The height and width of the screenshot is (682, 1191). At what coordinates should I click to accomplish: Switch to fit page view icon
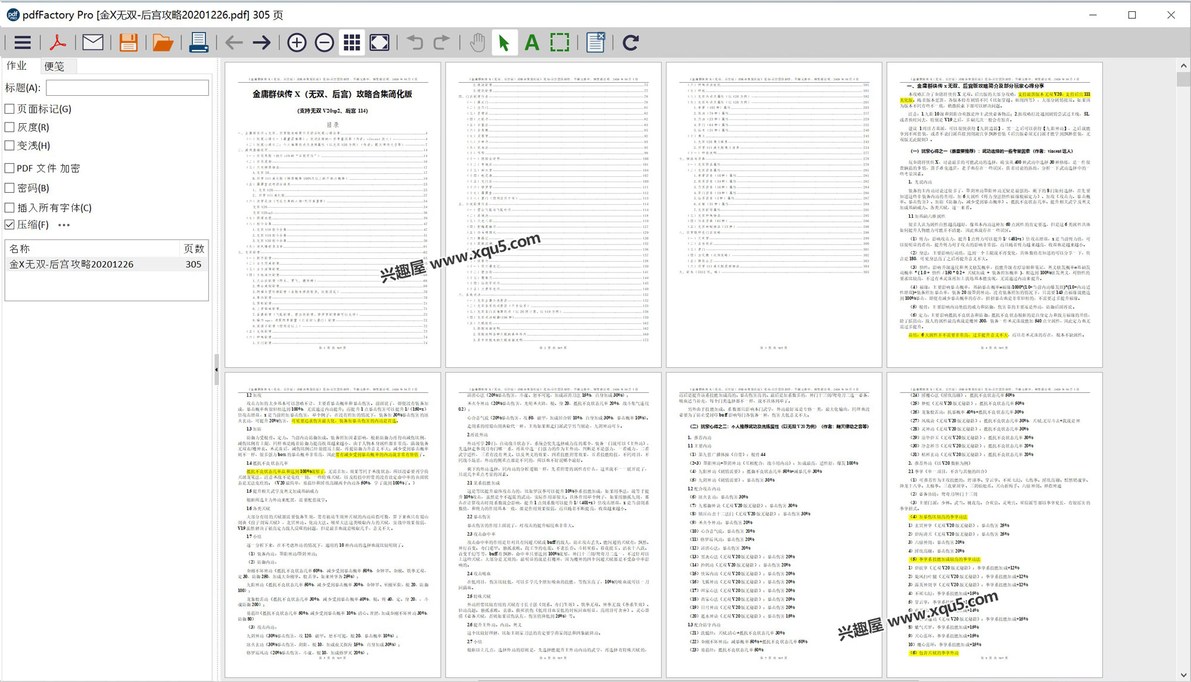pyautogui.click(x=379, y=42)
